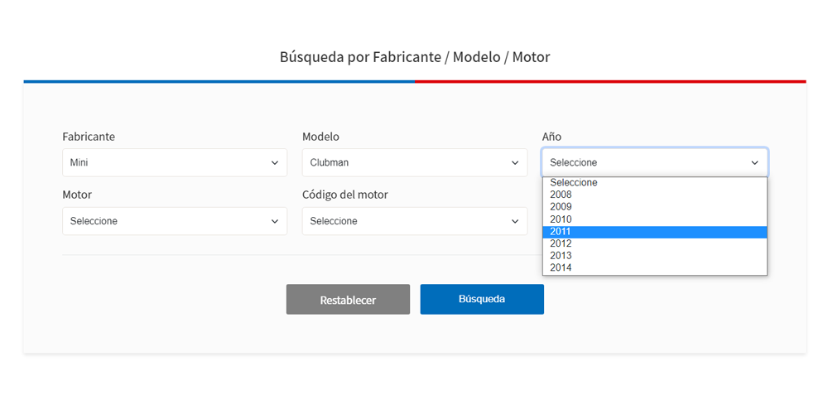Screen dimensions: 828x414
Task: Click the blue Búsqueda button
Action: 482,300
